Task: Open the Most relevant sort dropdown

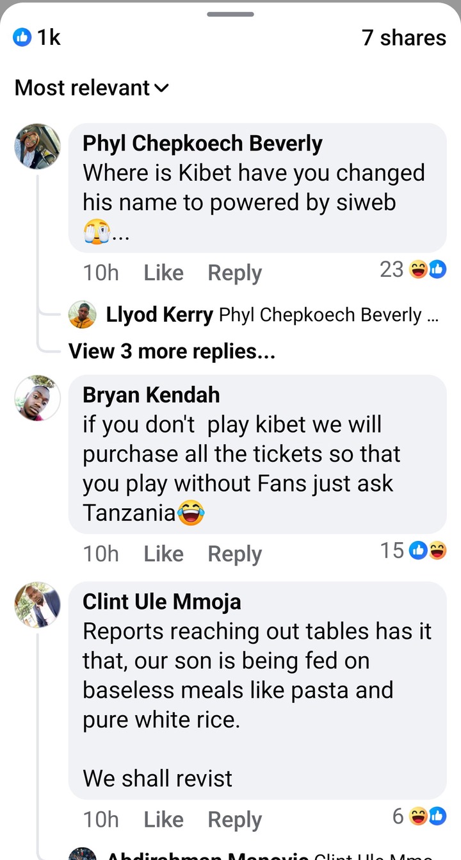Action: coord(92,88)
